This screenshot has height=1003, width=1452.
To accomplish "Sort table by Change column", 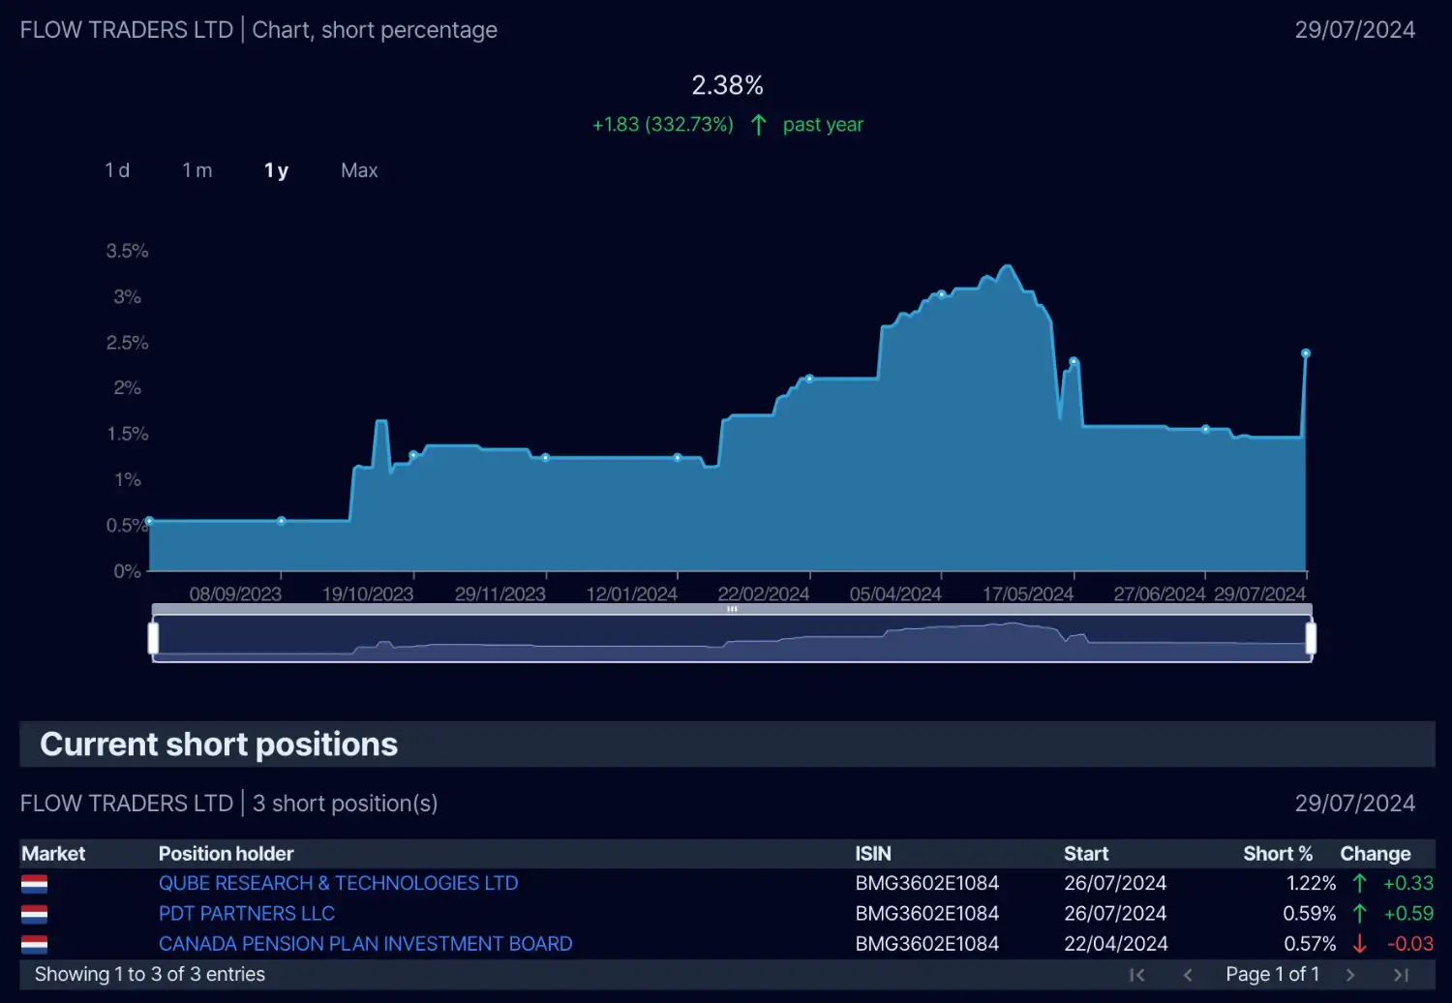I will pos(1376,853).
